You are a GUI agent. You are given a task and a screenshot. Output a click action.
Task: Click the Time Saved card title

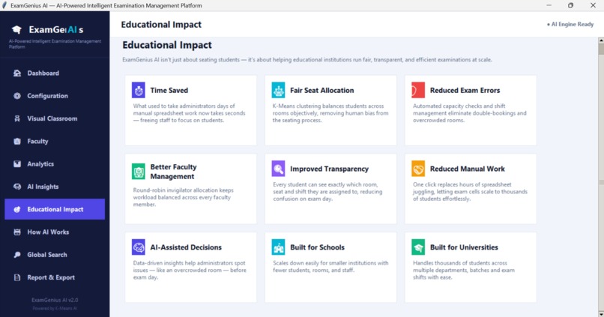coord(169,90)
